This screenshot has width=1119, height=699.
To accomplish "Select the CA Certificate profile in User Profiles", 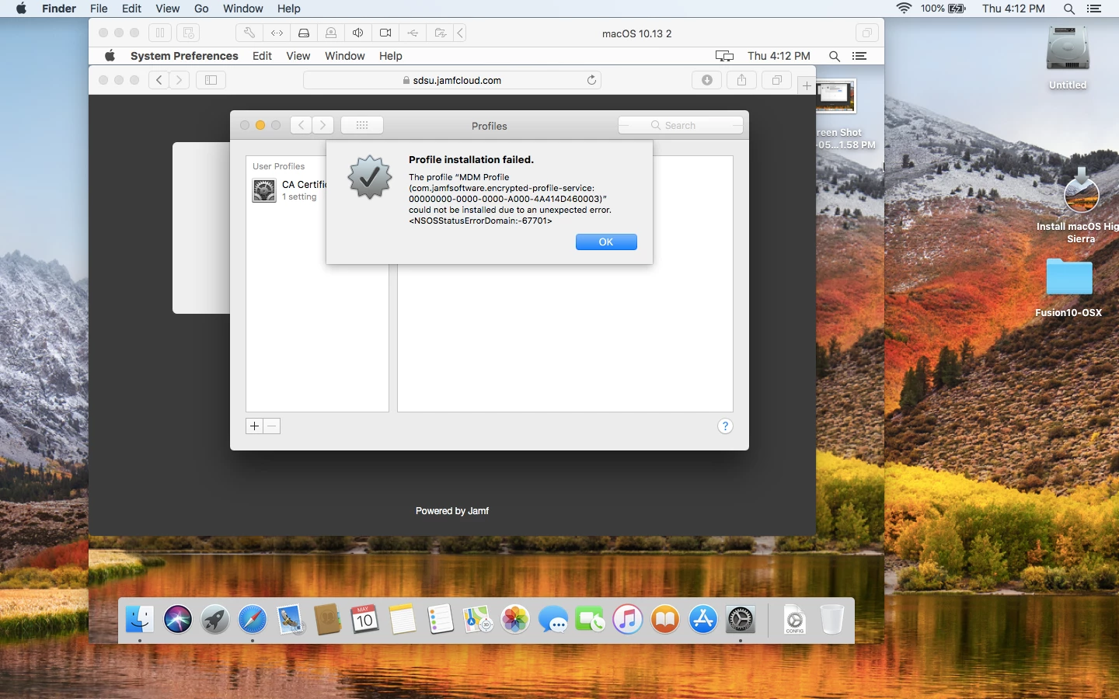I will tap(317, 190).
